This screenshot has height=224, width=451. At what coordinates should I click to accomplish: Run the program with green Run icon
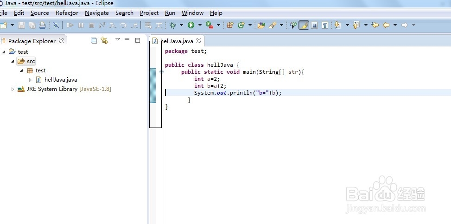point(191,26)
